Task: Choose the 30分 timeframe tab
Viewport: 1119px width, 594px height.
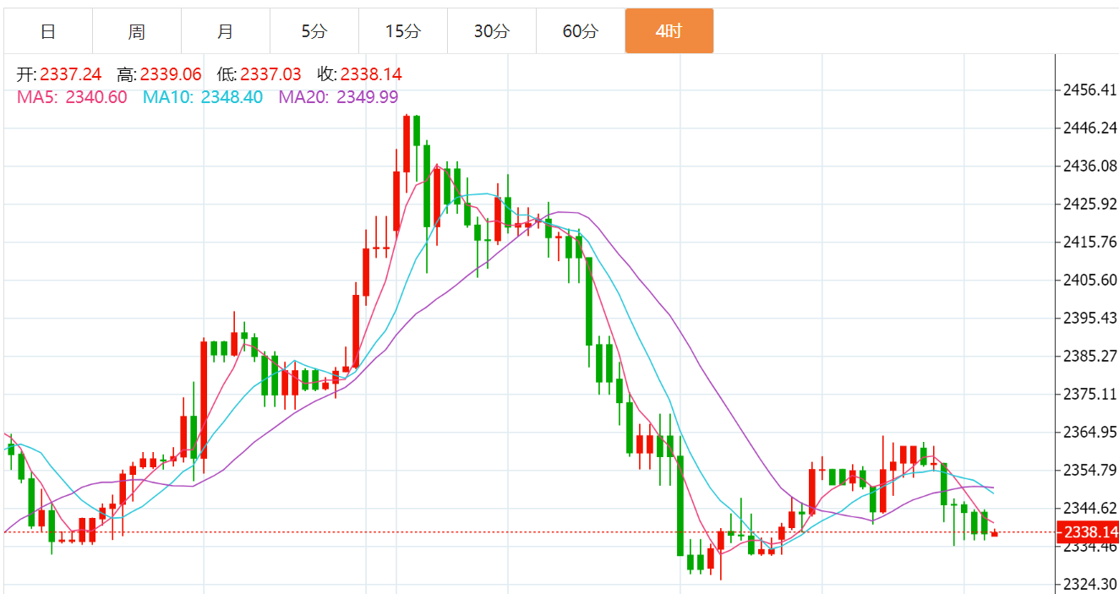Action: coord(492,31)
